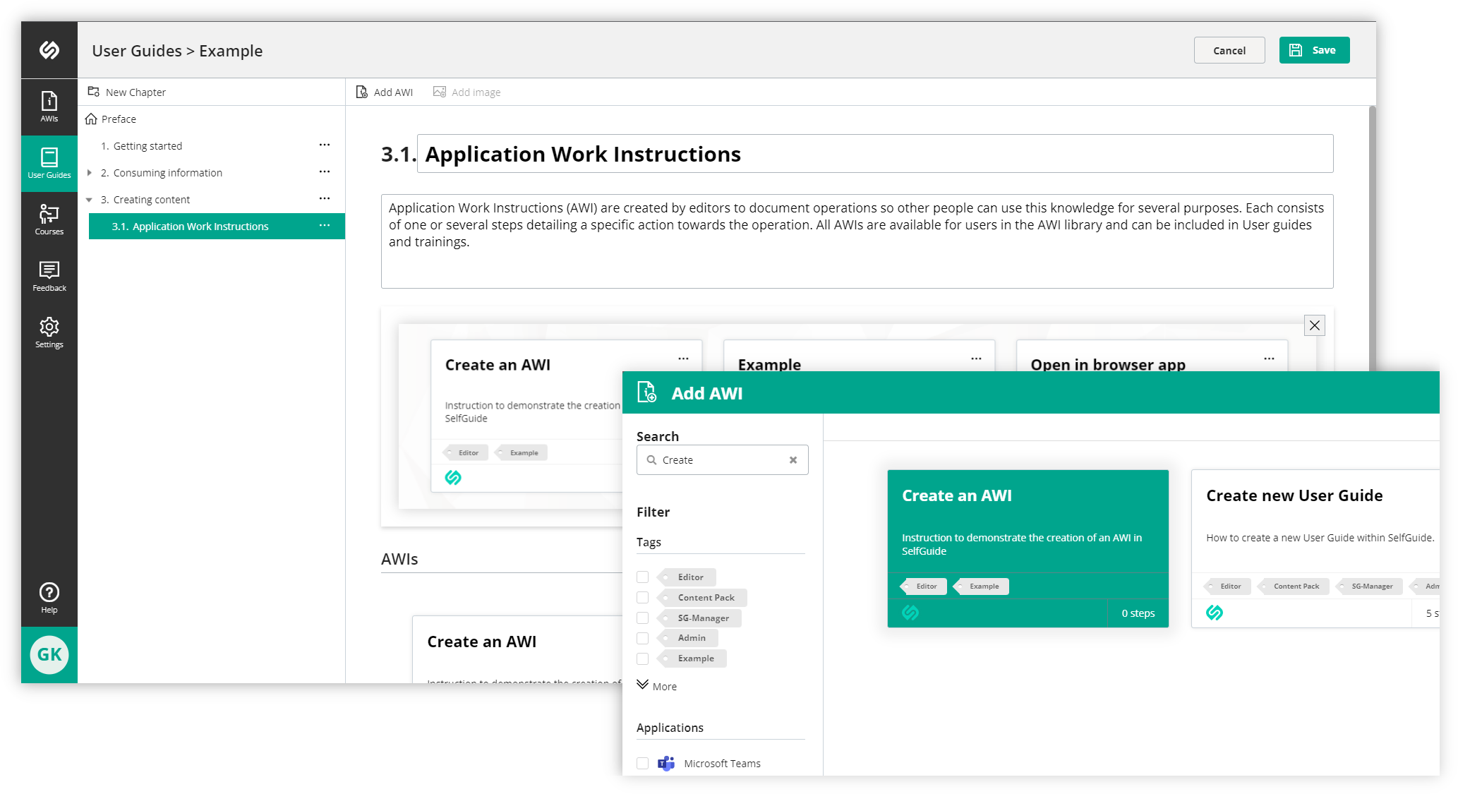Open Settings from the sidebar
The image size is (1458, 794).
pyautogui.click(x=49, y=332)
